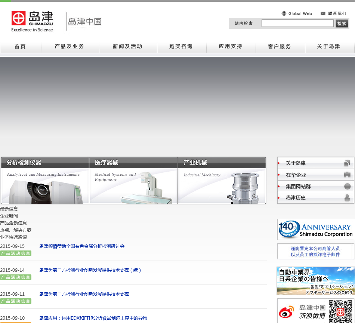Open the 2015-09-11 article 岛津为第三方检测行业创新发展提供技术支撑
This screenshot has width=355, height=323.
click(84, 294)
